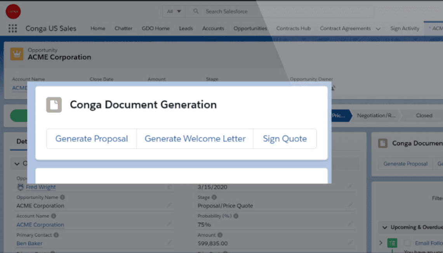Open the Ben Baker contact link
Viewport: 443px width, 253px height.
pyautogui.click(x=30, y=243)
